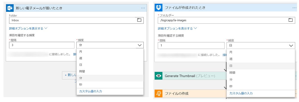The height and width of the screenshot is (102, 299).
Task: Click the Generate Thumbnail eye icon
Action: point(158,76)
